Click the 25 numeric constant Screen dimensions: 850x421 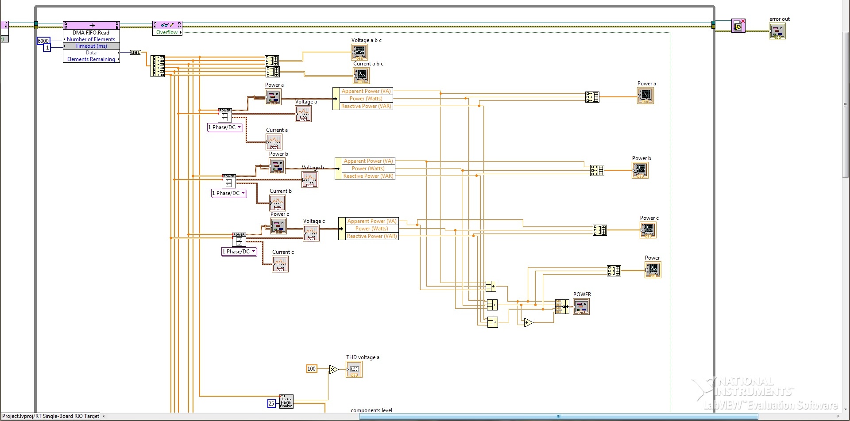point(271,403)
